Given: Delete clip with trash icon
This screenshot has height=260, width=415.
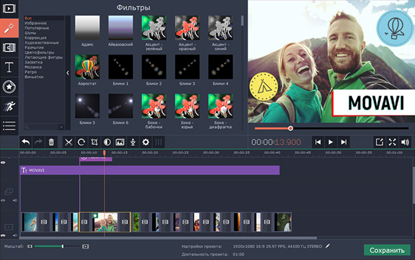Looking at the screenshot, I should [x=51, y=141].
